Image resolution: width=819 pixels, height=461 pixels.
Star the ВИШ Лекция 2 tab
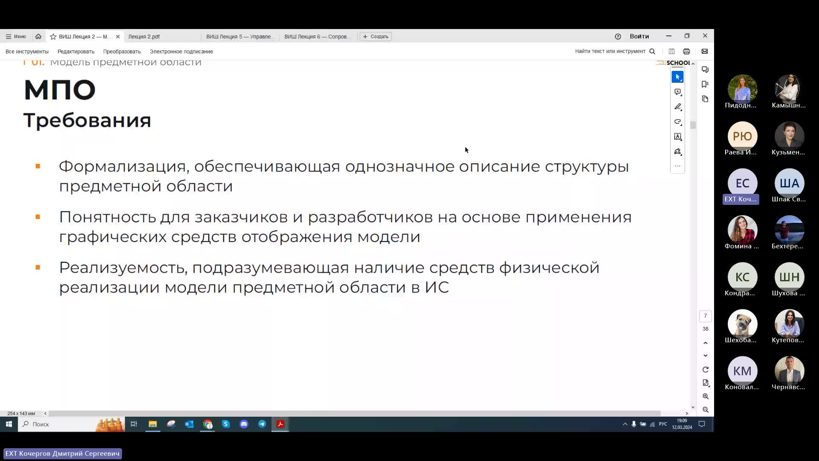(53, 37)
